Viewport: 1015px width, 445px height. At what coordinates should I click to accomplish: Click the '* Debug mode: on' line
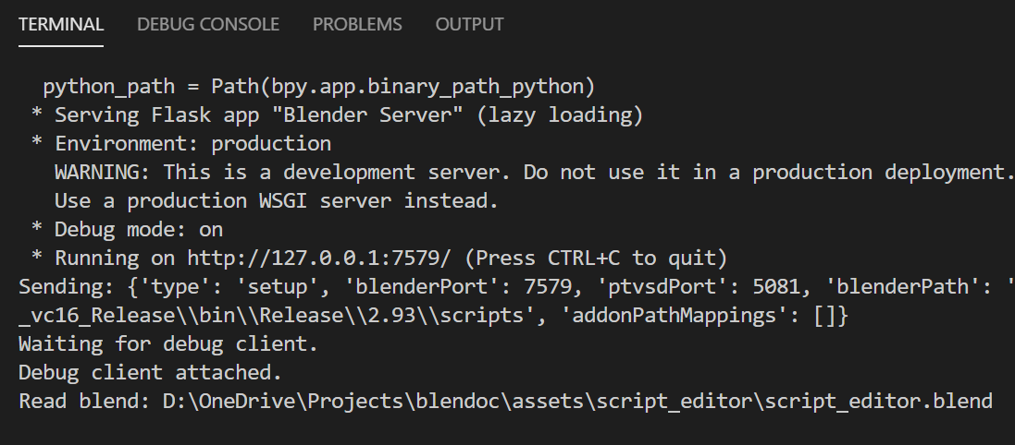pos(127,230)
